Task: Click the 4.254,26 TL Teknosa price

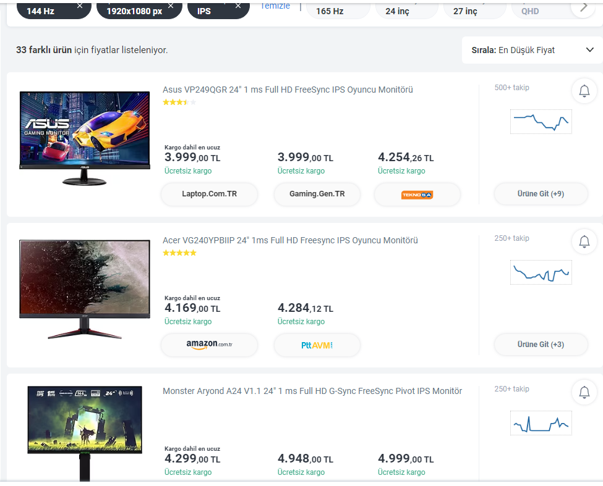Action: [x=406, y=157]
